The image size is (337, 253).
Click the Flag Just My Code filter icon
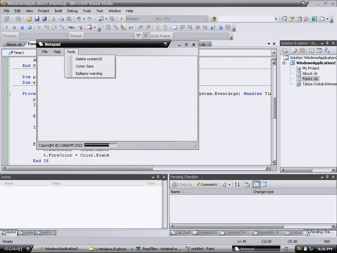click(x=146, y=36)
